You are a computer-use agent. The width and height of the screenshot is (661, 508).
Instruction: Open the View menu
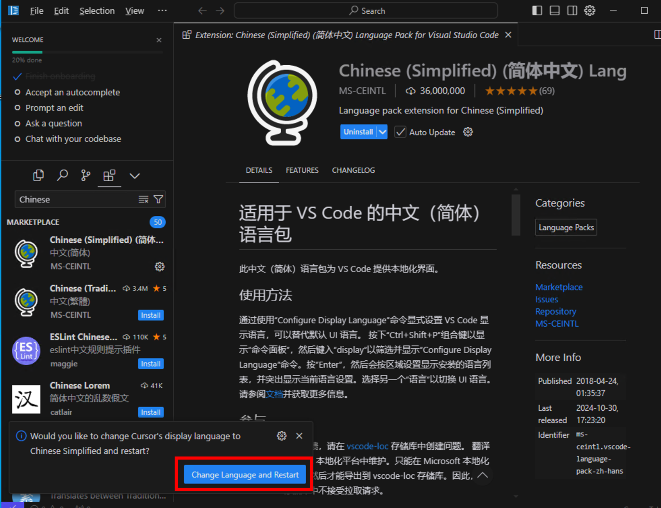135,11
